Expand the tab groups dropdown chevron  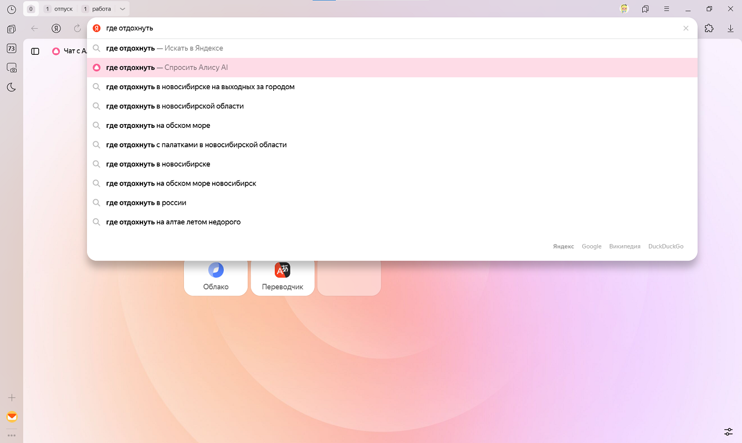pyautogui.click(x=122, y=9)
